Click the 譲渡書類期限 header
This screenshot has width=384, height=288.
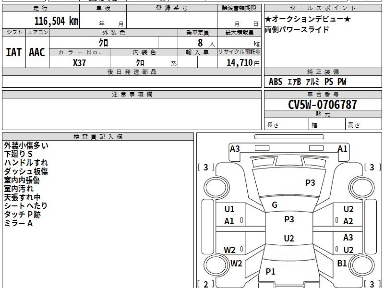coord(239,8)
